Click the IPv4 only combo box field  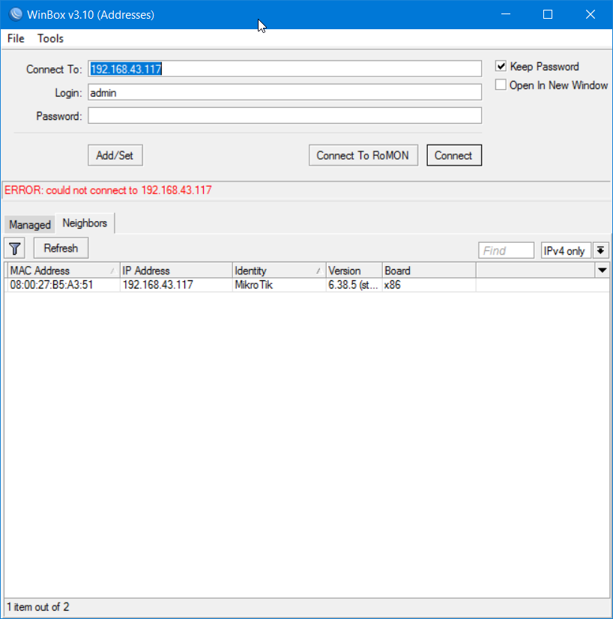(566, 251)
